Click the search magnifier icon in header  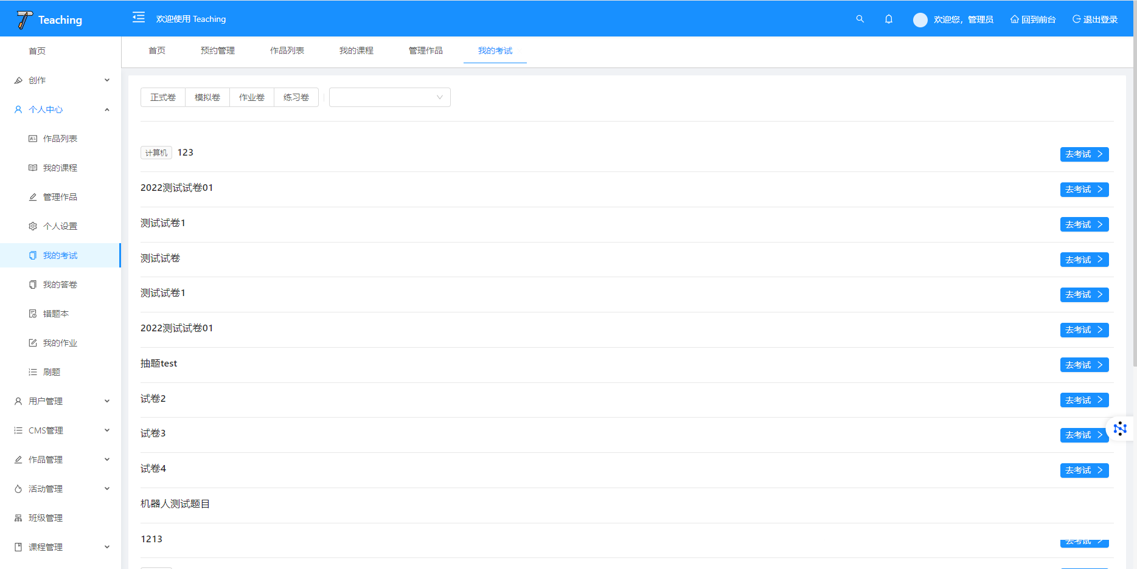click(860, 19)
